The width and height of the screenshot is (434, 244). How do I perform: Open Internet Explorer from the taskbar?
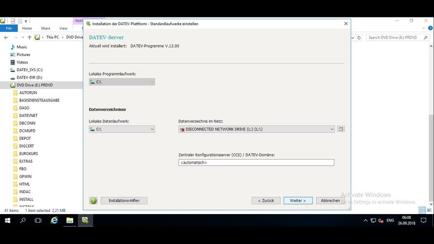pos(54,221)
